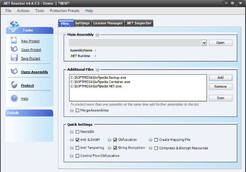Image resolution: width=246 pixels, height=172 pixels.
Task: Uncheck the Anti ILDASM checkbox
Action: tap(77, 140)
